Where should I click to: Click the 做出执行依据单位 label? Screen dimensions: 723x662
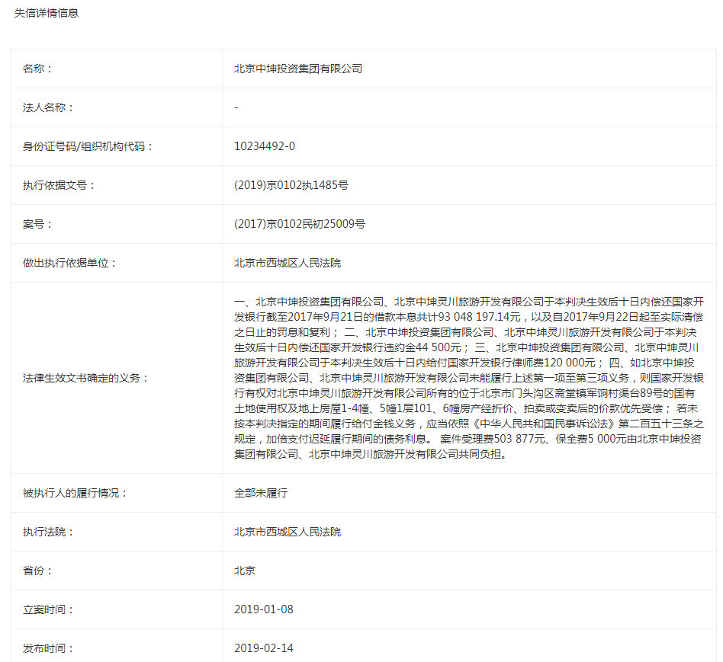click(x=69, y=263)
